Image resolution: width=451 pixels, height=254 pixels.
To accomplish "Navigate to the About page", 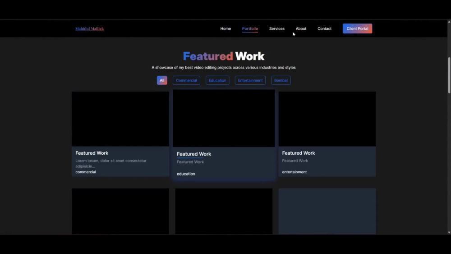I will 301,29.
